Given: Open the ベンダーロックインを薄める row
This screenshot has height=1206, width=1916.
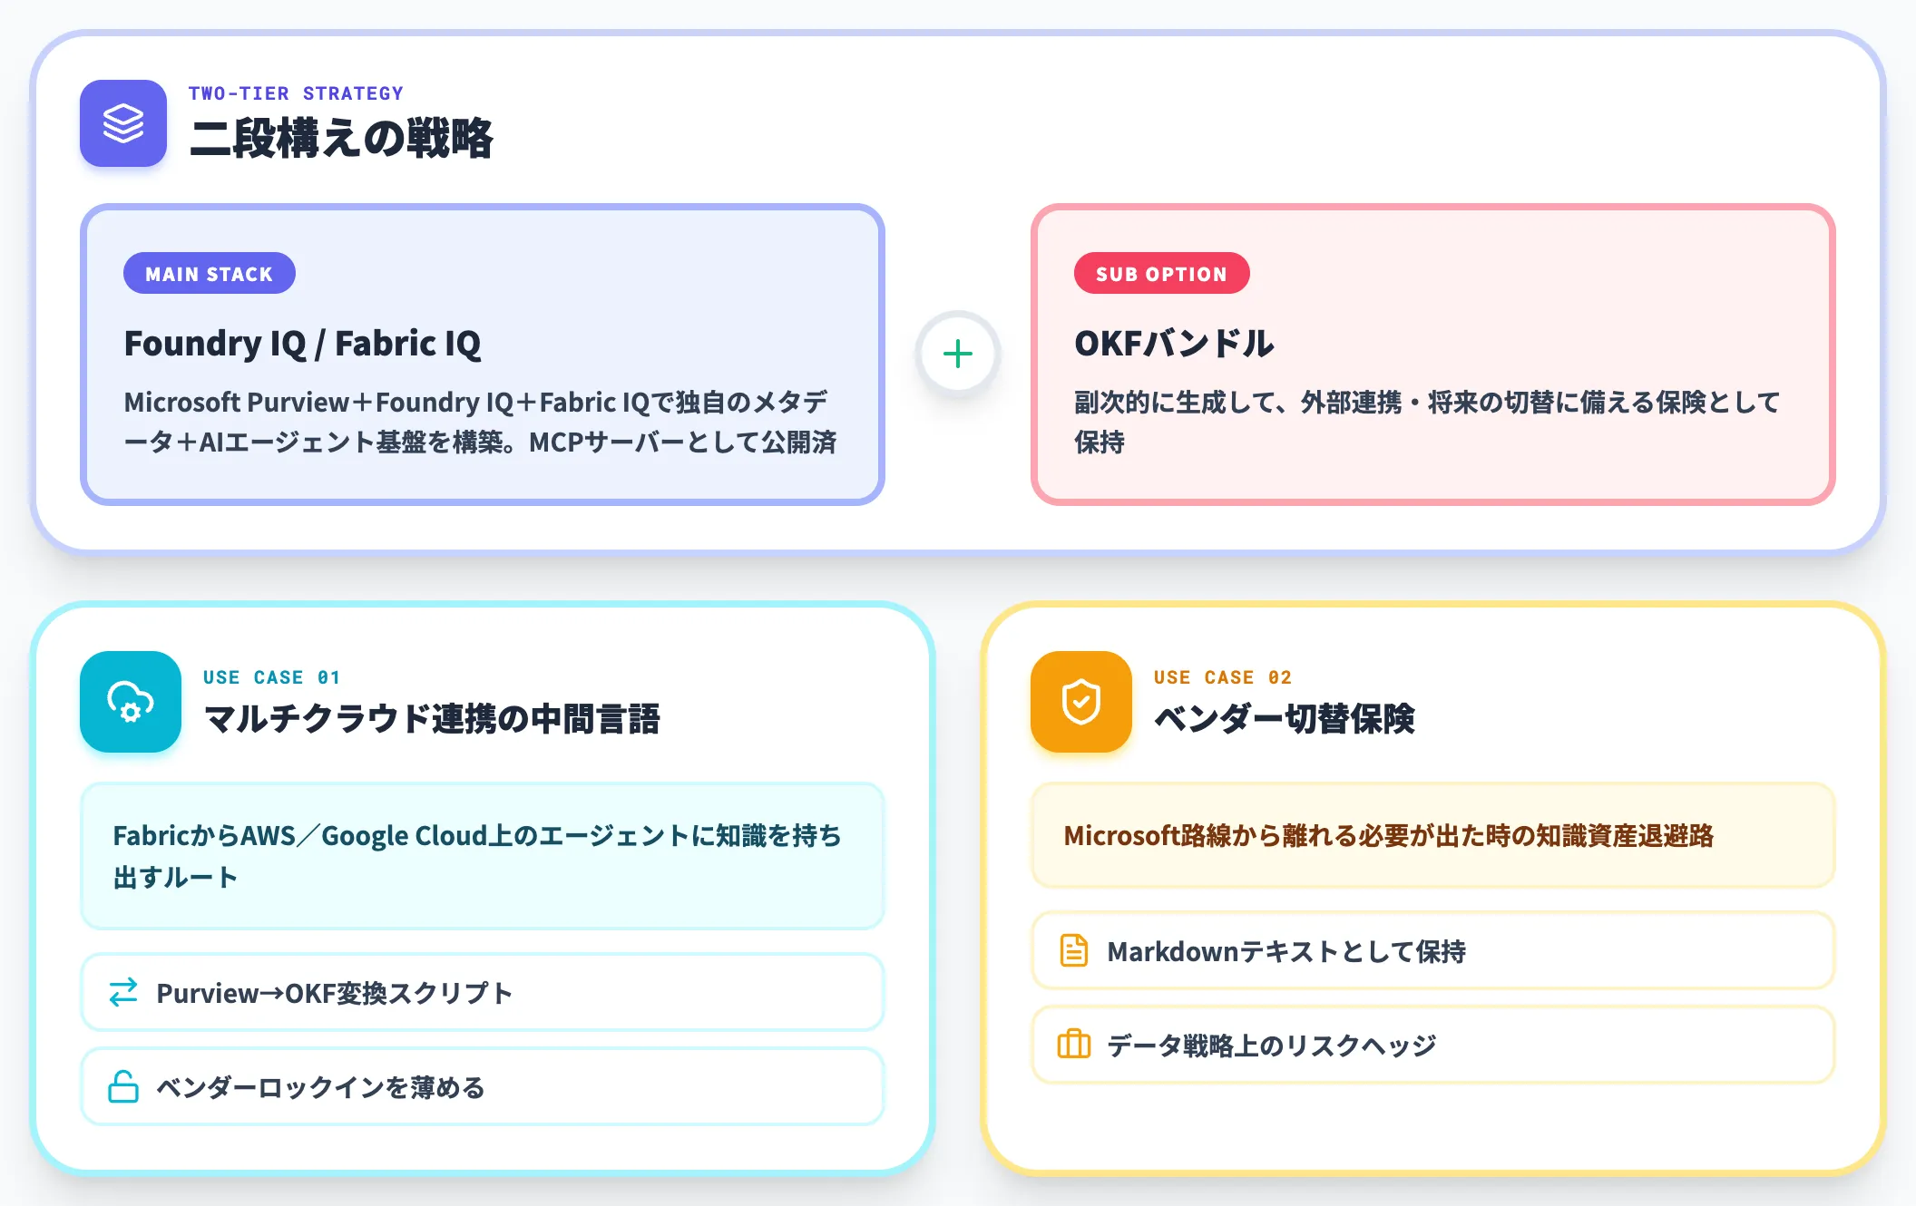Looking at the screenshot, I should [x=483, y=1086].
